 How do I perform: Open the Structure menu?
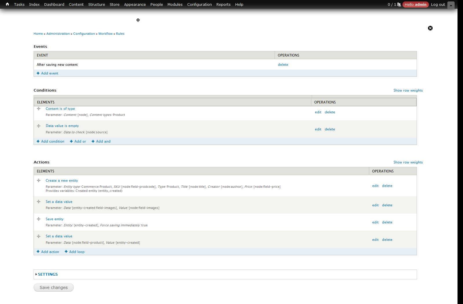pos(97,4)
